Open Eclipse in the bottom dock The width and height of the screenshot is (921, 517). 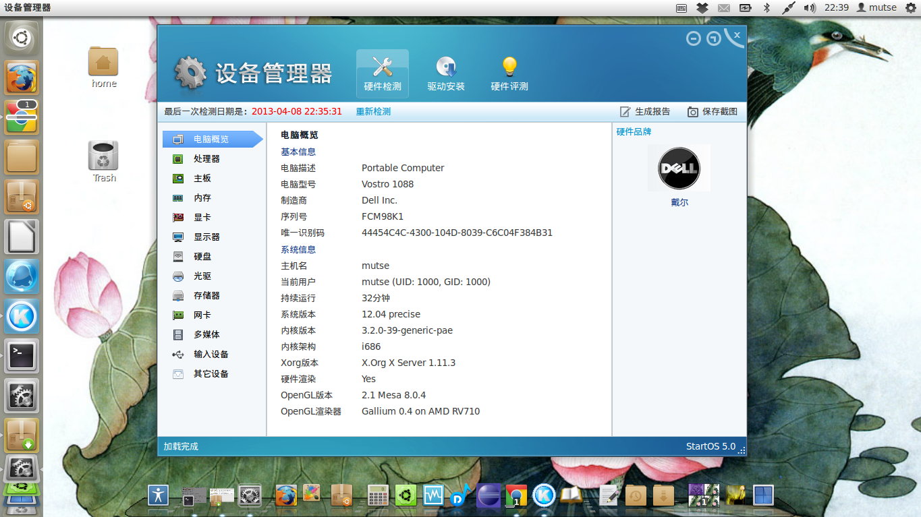[x=489, y=495]
